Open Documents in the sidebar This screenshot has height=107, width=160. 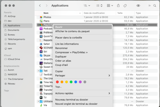tap(18, 30)
